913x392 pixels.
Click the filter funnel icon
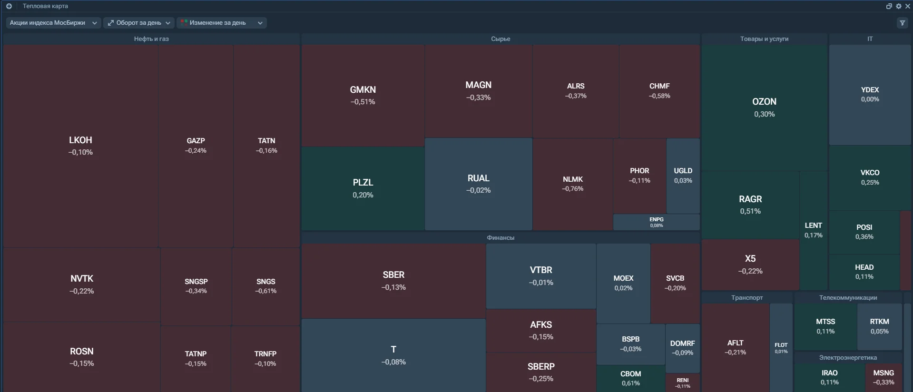point(902,23)
